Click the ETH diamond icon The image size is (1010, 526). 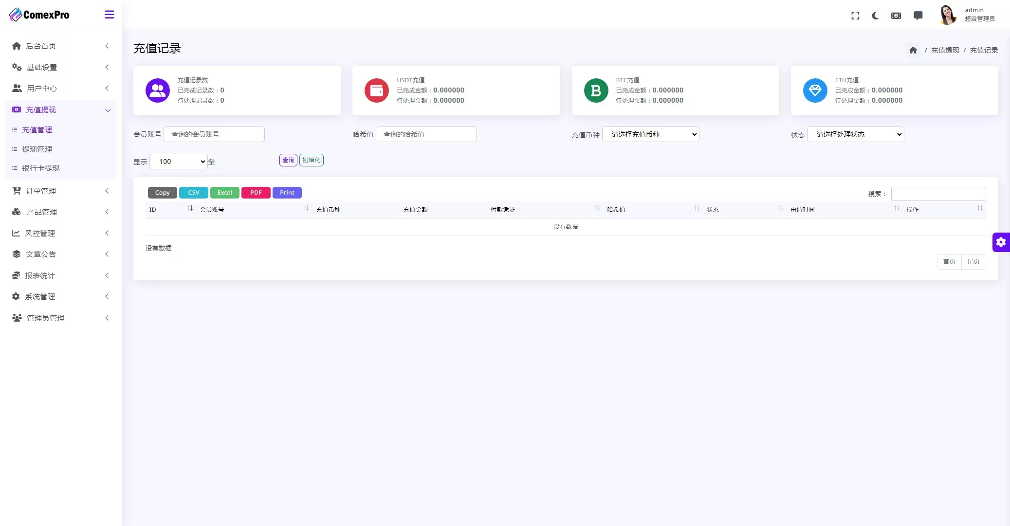pyautogui.click(x=815, y=91)
